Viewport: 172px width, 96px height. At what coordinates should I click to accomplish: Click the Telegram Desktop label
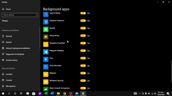pyautogui.click(x=57, y=51)
